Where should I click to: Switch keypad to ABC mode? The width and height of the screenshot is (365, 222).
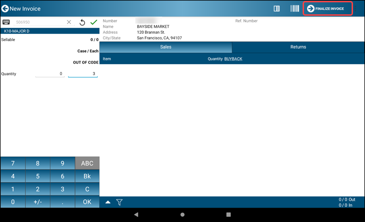tap(87, 163)
